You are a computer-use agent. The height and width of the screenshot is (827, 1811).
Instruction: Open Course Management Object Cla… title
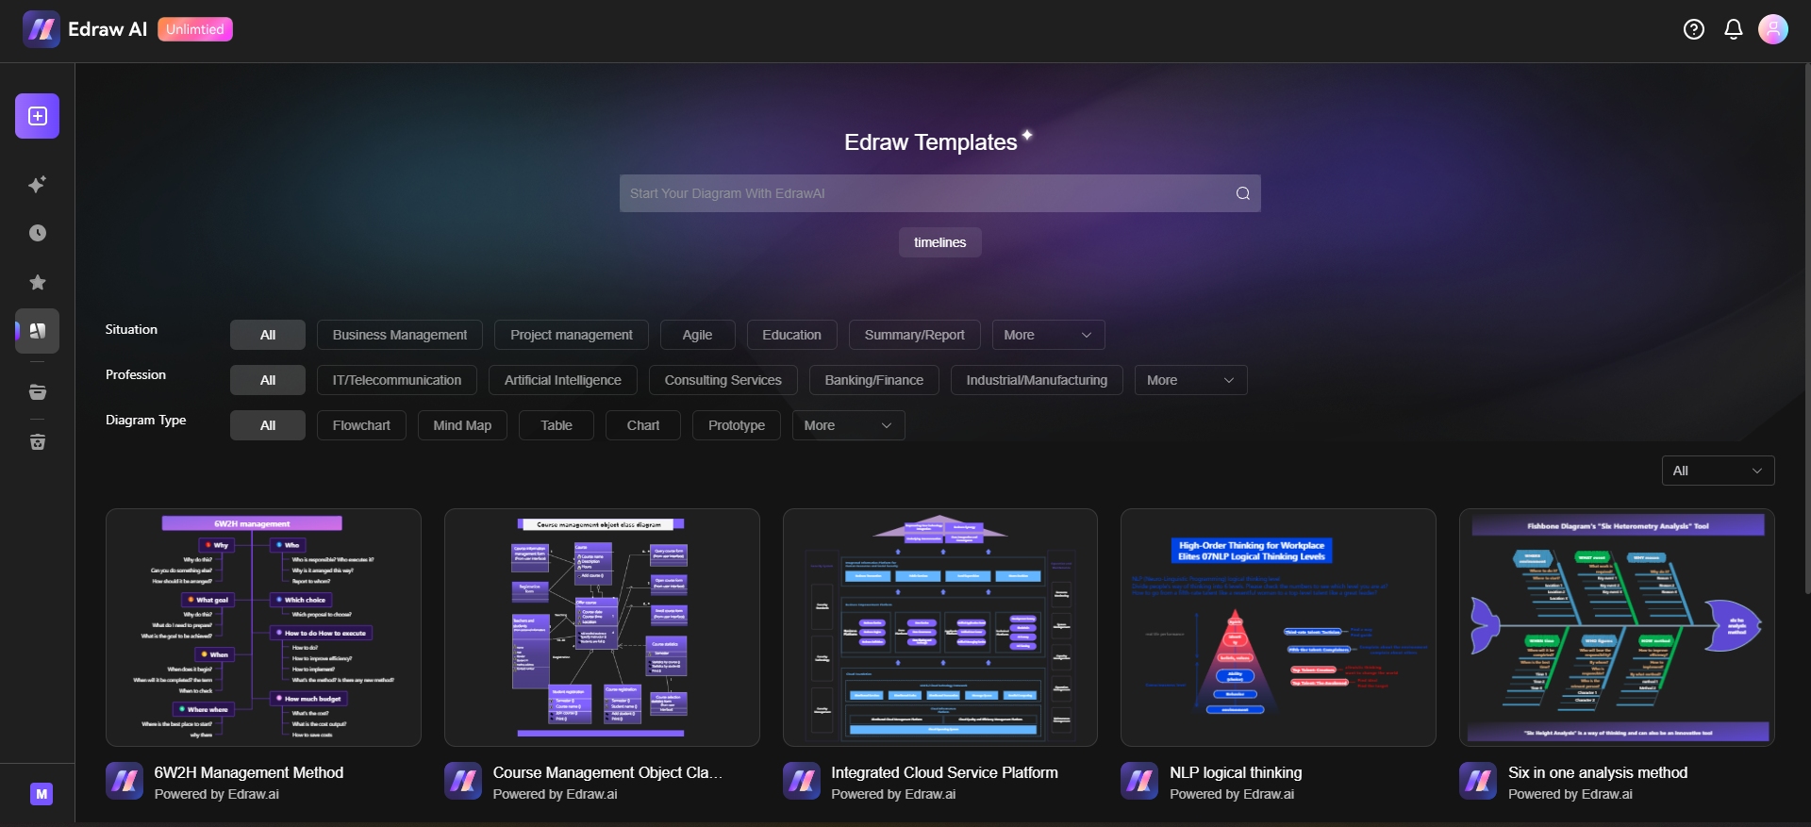[x=607, y=772]
